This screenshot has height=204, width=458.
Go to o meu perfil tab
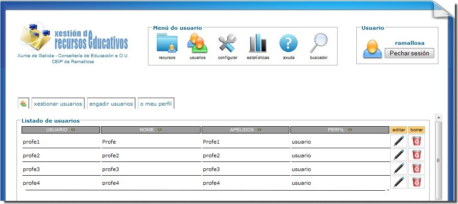(156, 104)
